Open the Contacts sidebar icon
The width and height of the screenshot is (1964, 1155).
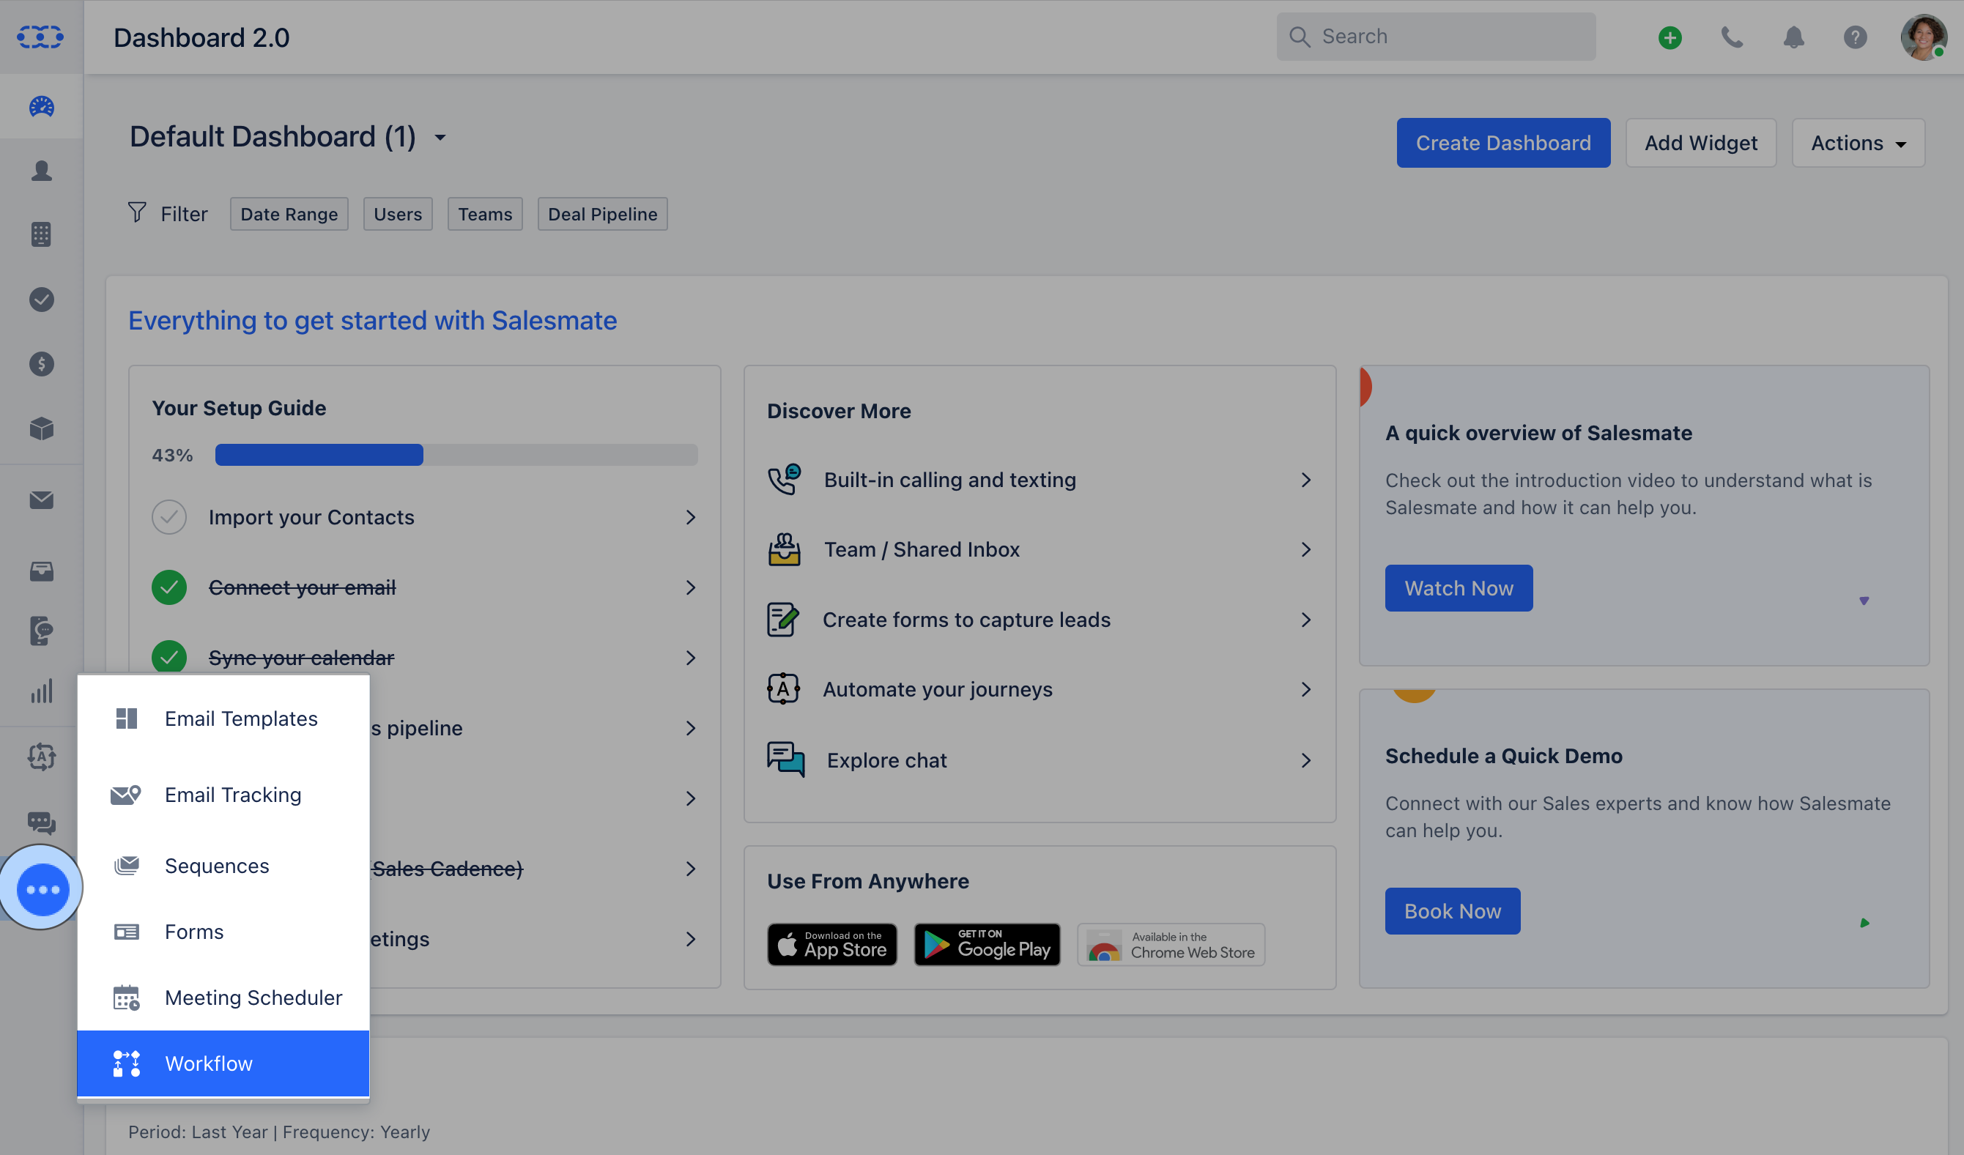pos(41,171)
